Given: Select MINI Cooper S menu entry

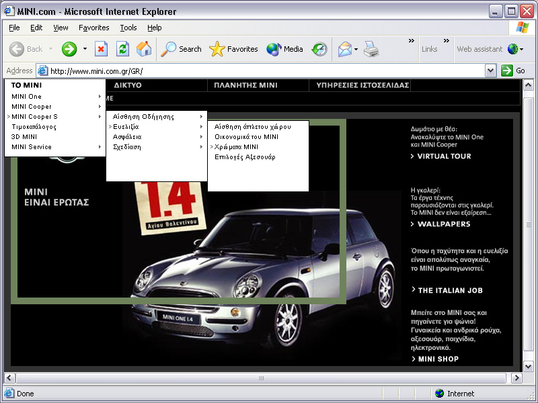Looking at the screenshot, I should [55, 116].
